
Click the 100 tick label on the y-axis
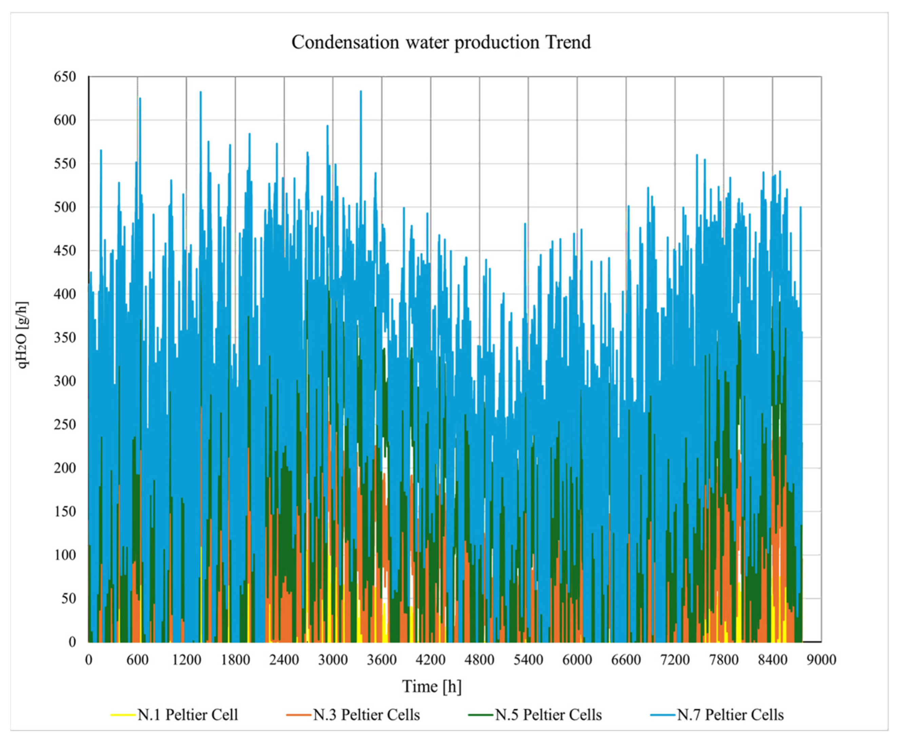tap(65, 555)
